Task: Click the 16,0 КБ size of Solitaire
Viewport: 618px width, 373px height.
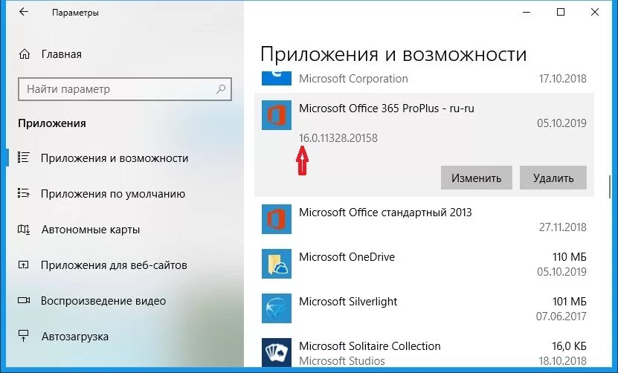Action: point(569,346)
